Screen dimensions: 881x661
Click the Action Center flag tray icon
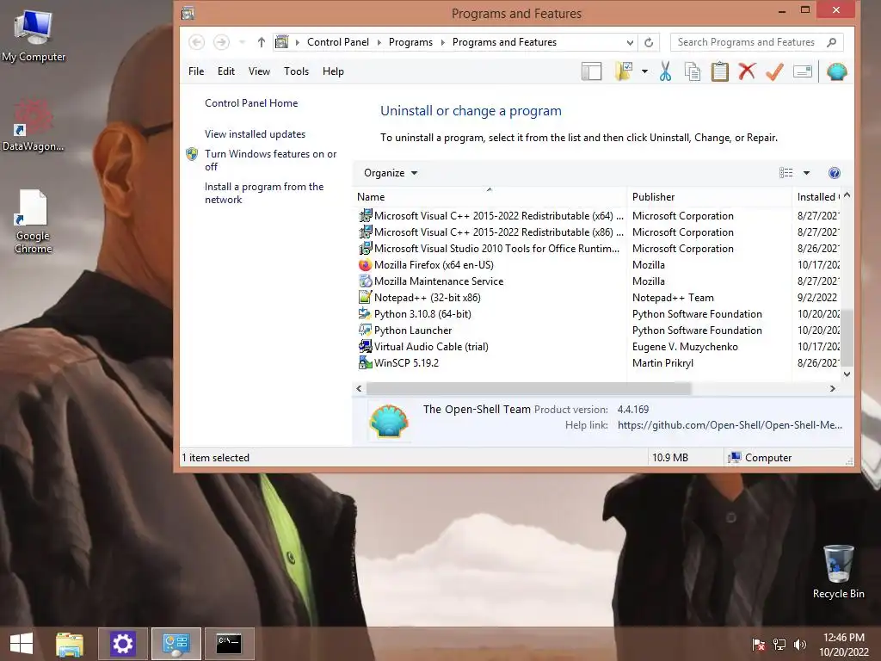coord(759,644)
